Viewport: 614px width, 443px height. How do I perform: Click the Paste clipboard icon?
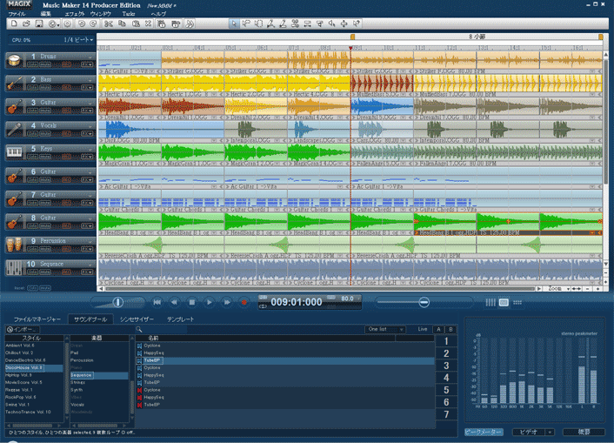(136, 23)
